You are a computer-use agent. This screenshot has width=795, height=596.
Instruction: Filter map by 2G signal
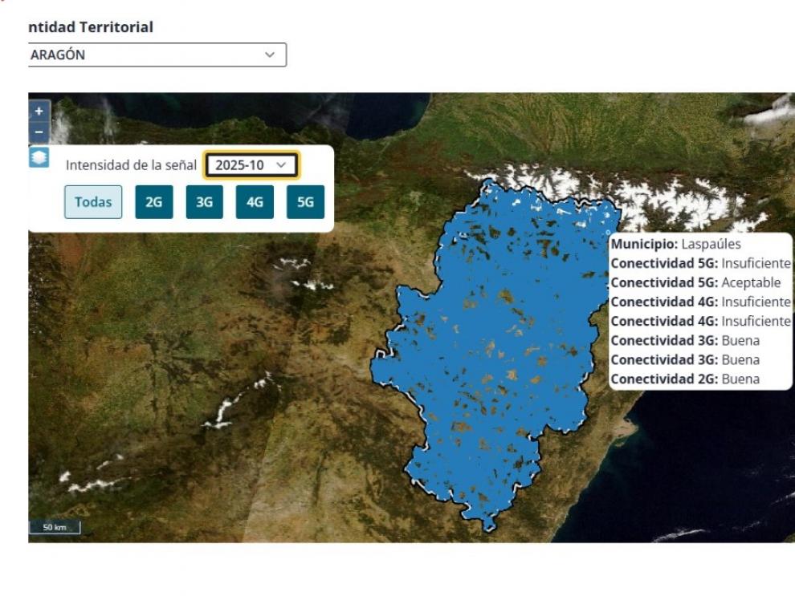click(x=153, y=202)
